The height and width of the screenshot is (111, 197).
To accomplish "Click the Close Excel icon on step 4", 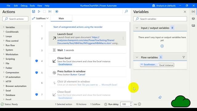I will [54, 61].
